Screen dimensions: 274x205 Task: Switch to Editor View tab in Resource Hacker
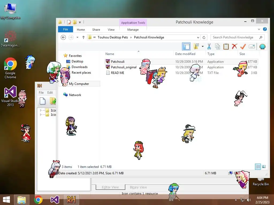[x=110, y=187]
